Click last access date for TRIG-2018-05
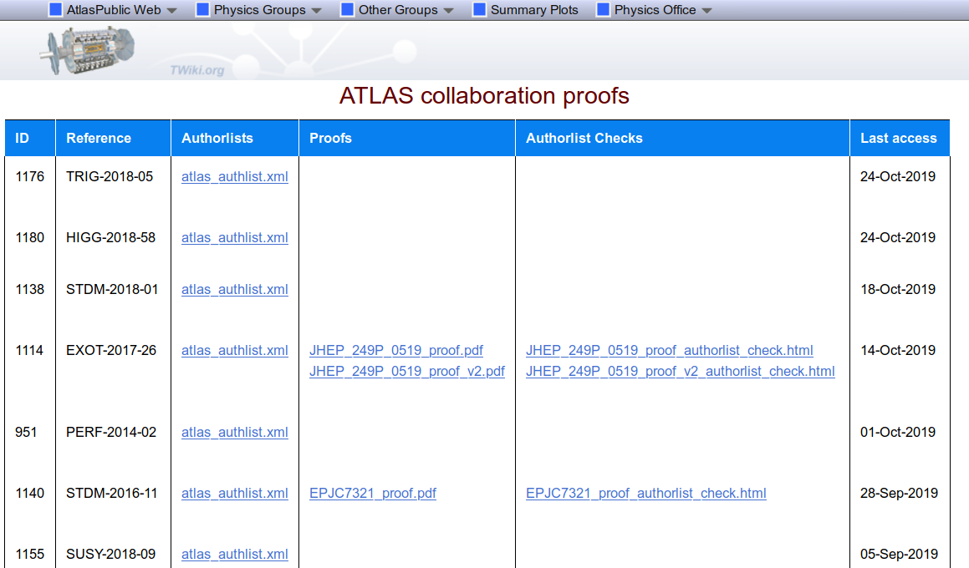Screen dimensions: 969x568 898,176
